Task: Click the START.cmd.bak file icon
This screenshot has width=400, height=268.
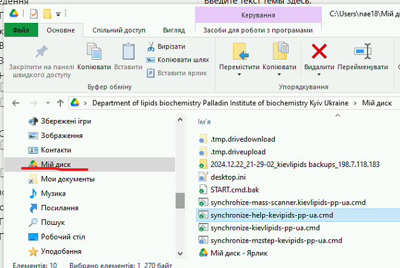Action: [203, 189]
